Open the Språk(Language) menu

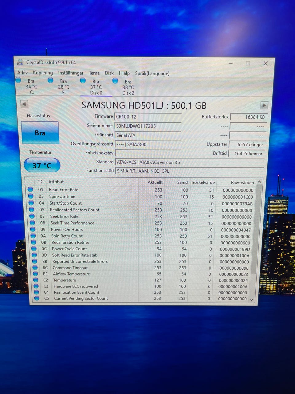152,73
